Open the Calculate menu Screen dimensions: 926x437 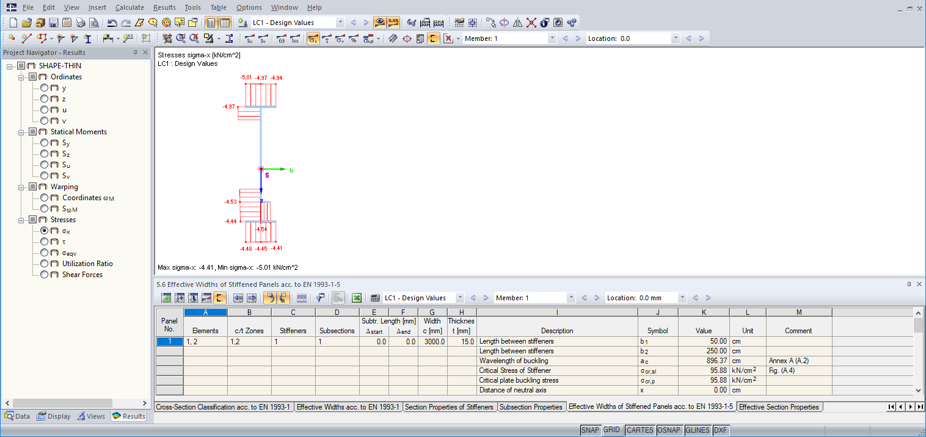pos(129,7)
